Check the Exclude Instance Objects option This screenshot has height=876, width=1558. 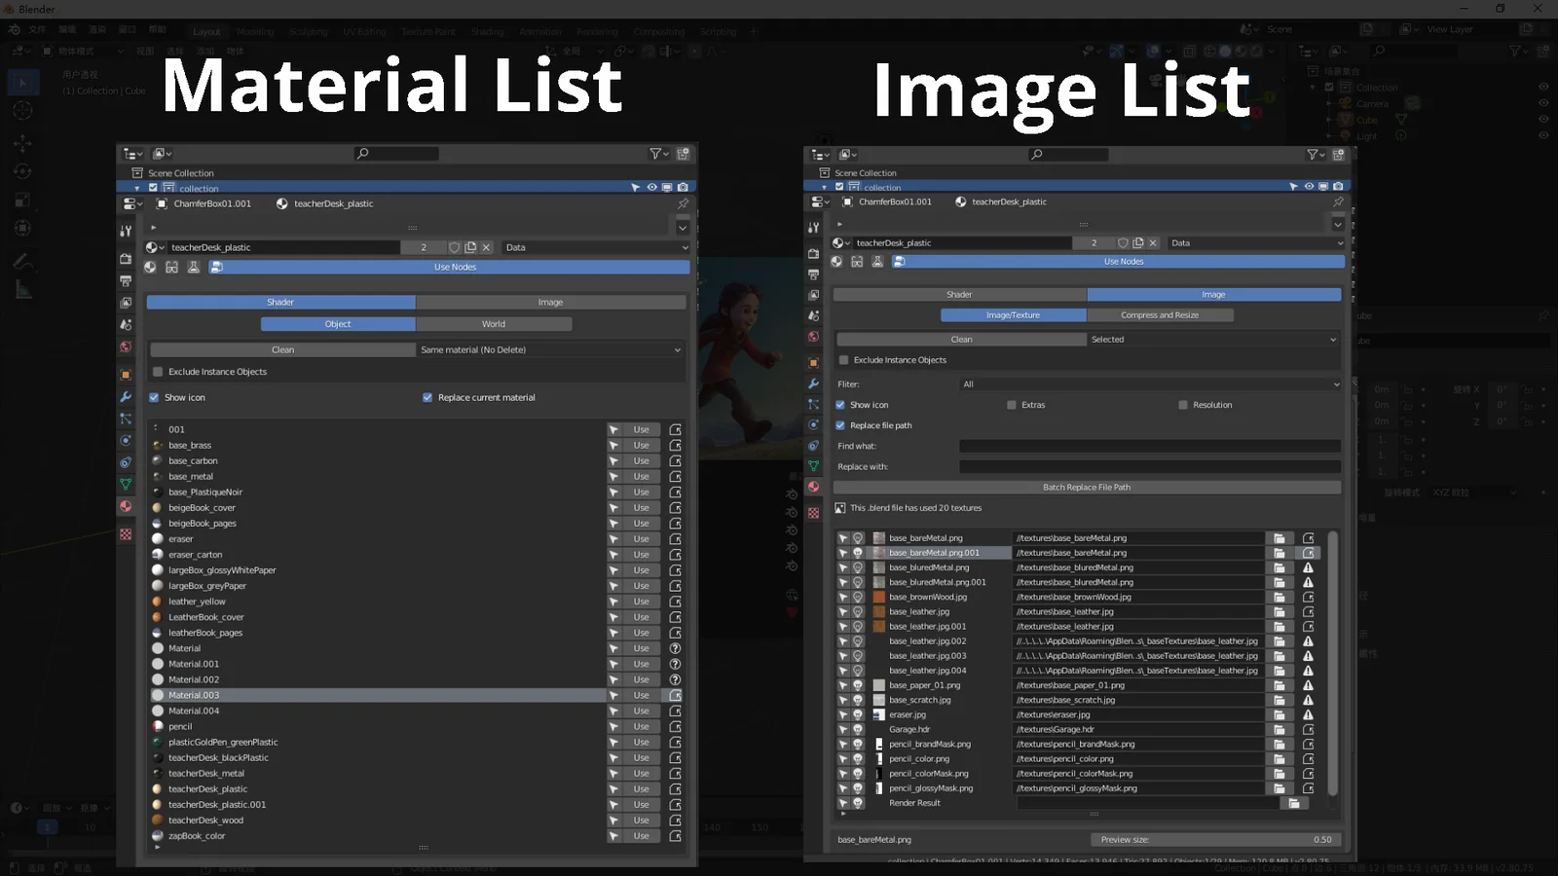pyautogui.click(x=157, y=371)
